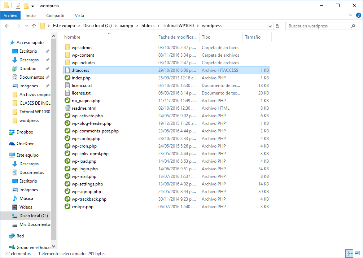Viewport: 363px width, 258px height.
Task: Sort by the Tamaño column header
Action: pyautogui.click(x=257, y=37)
